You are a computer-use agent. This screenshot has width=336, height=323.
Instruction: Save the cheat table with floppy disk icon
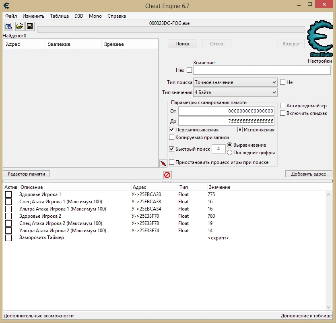[29, 26]
